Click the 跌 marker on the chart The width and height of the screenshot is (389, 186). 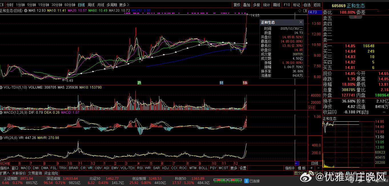tap(139, 83)
